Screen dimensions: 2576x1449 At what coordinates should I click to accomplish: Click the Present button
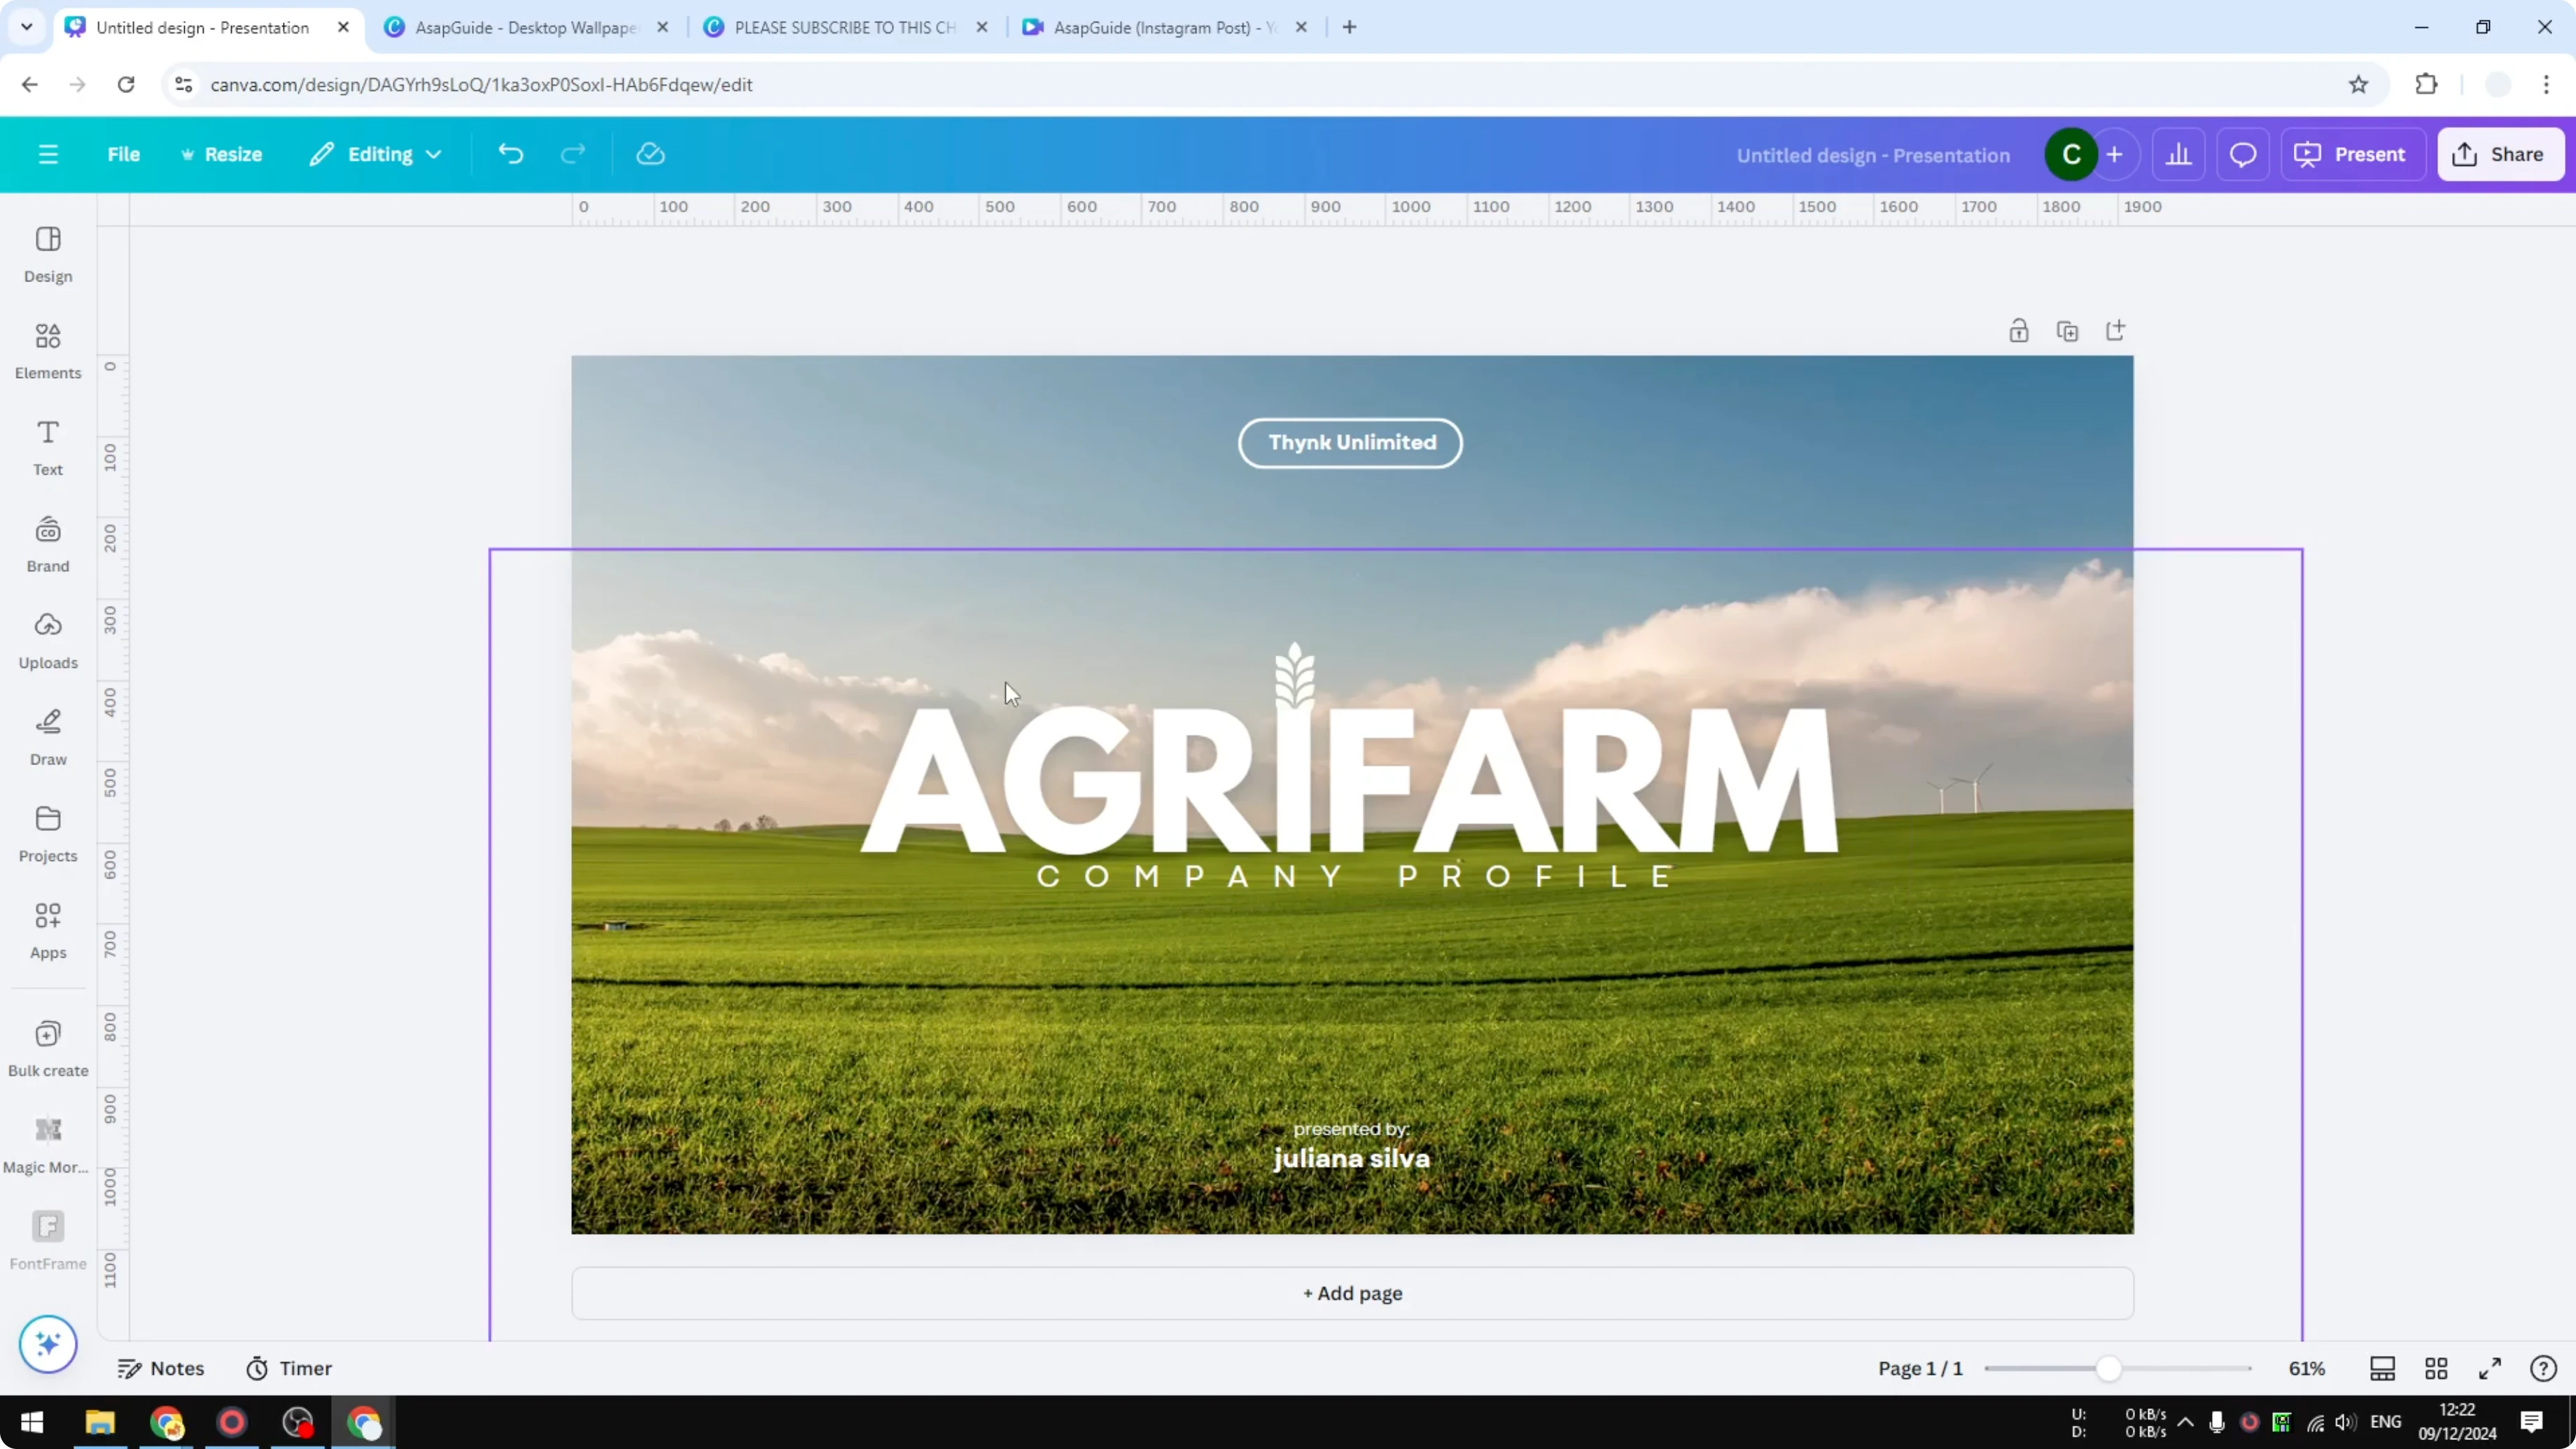pyautogui.click(x=2353, y=153)
